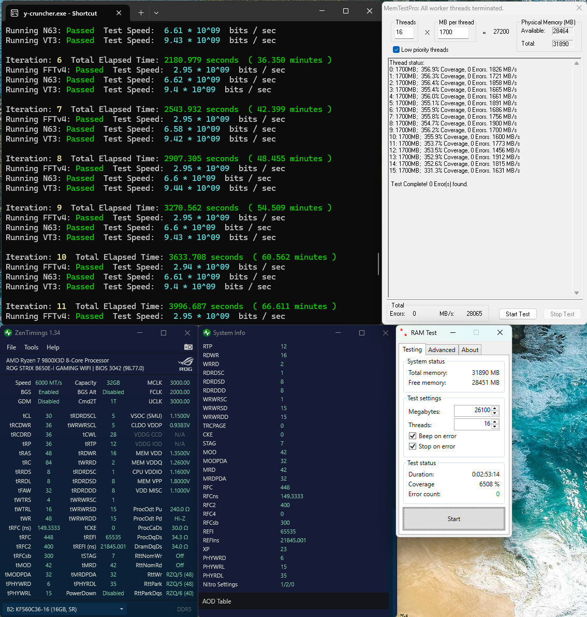Click the AOD Table section header
Image resolution: width=587 pixels, height=617 pixels.
(x=293, y=601)
